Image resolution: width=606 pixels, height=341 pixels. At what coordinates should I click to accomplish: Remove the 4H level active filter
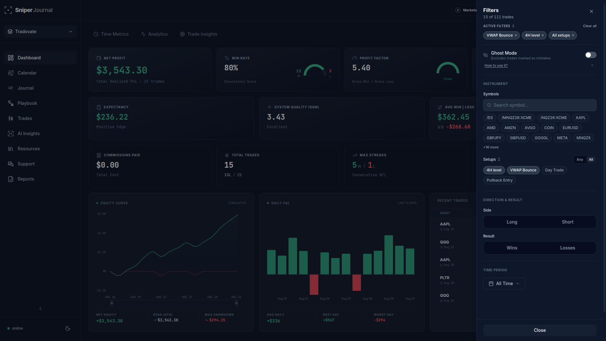click(543, 35)
